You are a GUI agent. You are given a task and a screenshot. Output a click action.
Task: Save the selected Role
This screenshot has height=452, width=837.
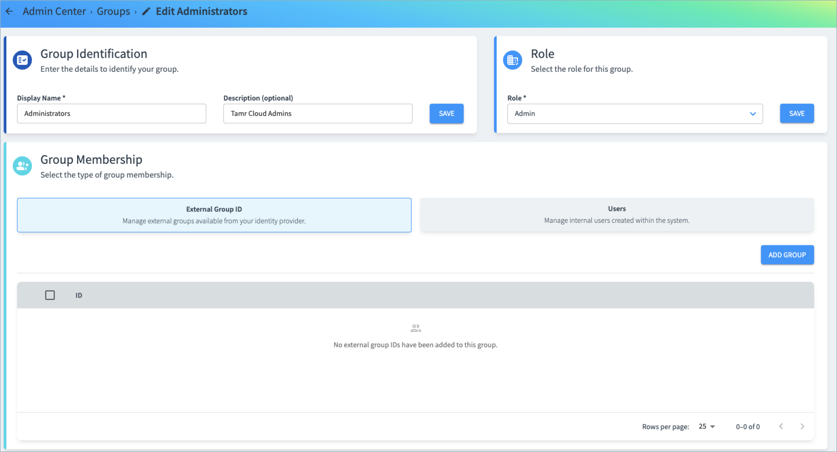pos(797,114)
